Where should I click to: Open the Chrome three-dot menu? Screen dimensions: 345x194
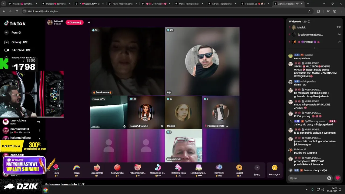point(341,11)
